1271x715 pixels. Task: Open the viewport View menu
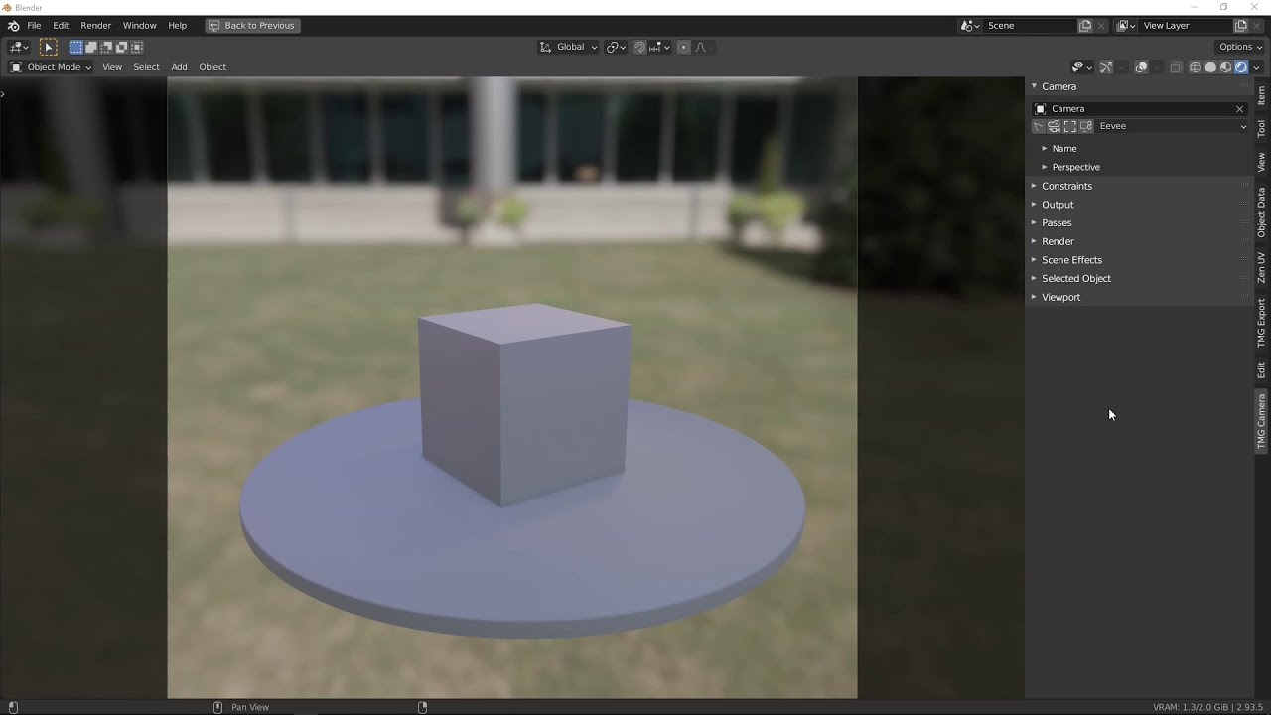(112, 67)
